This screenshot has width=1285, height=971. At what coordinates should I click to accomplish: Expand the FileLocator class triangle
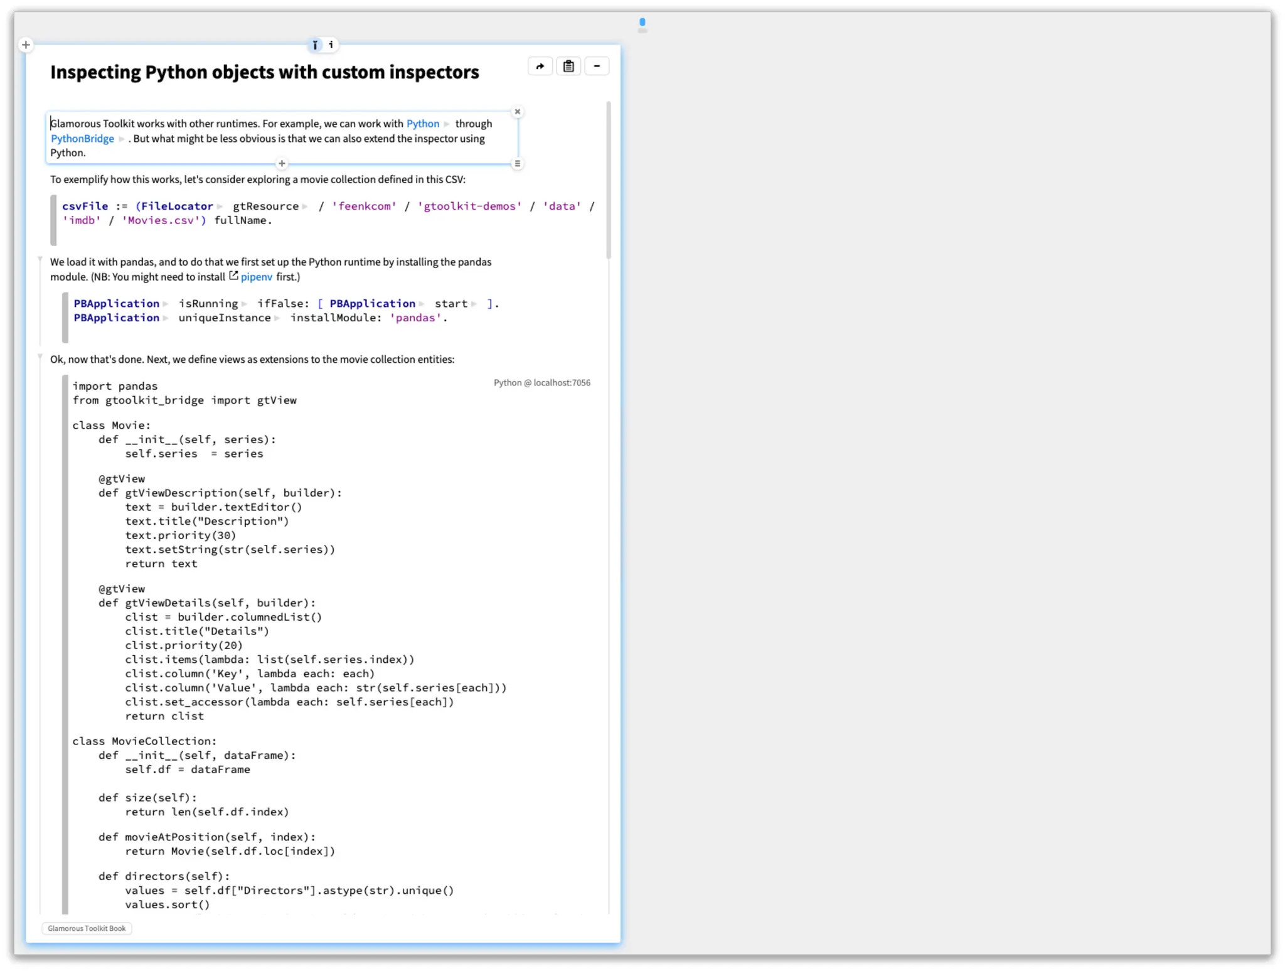220,207
